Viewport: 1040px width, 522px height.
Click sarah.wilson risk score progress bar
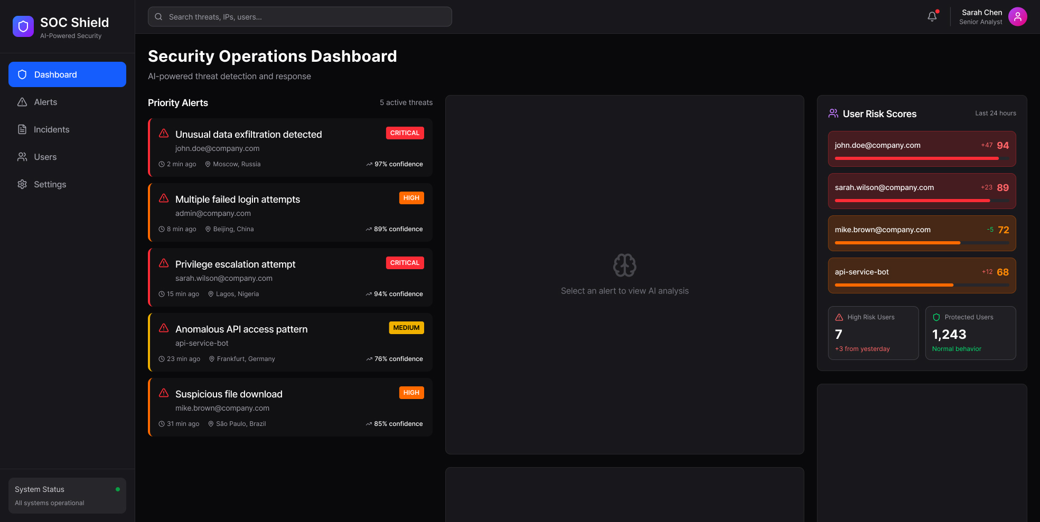922,201
